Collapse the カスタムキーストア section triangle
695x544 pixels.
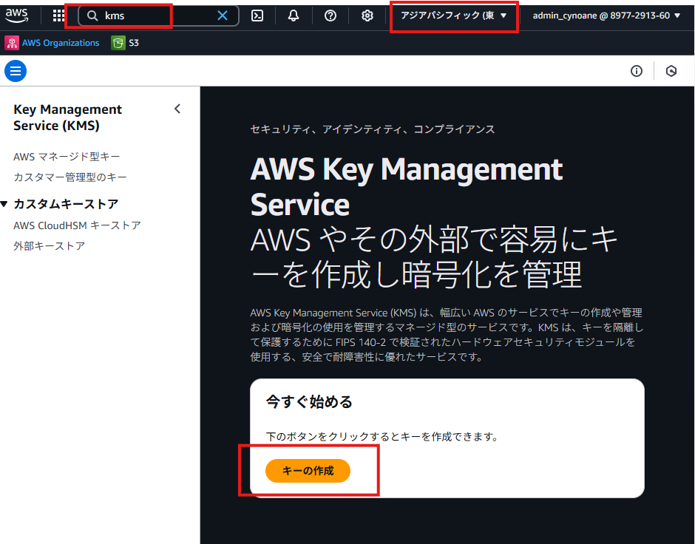click(4, 204)
